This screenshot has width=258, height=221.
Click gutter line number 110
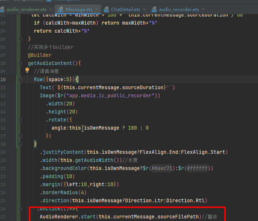pyautogui.click(x=3, y=80)
